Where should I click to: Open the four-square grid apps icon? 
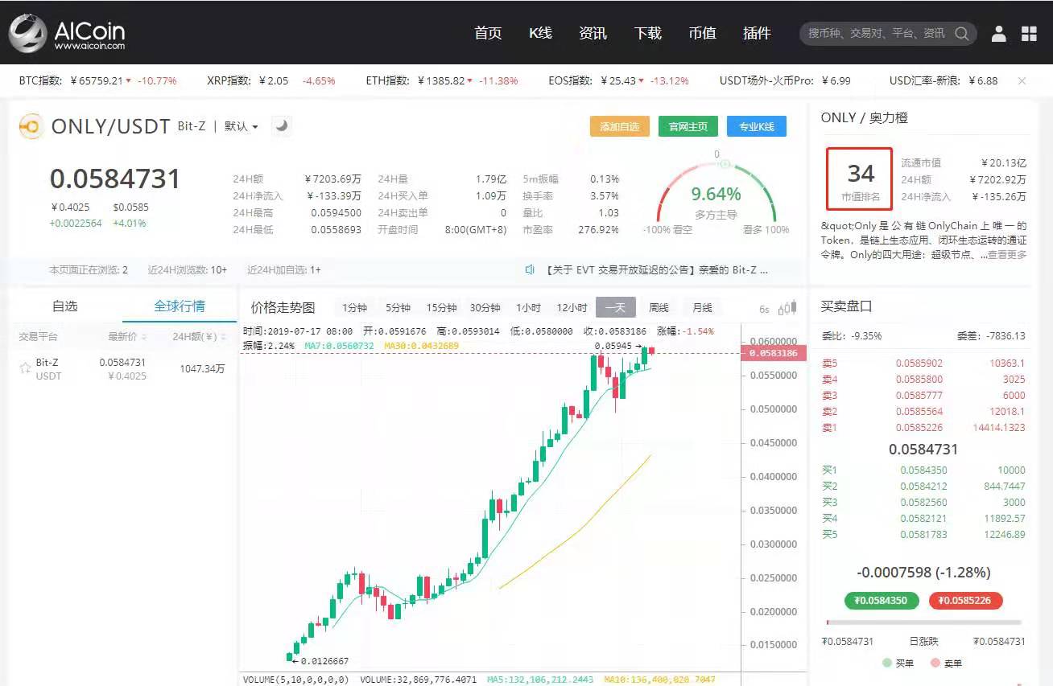[x=1029, y=34]
